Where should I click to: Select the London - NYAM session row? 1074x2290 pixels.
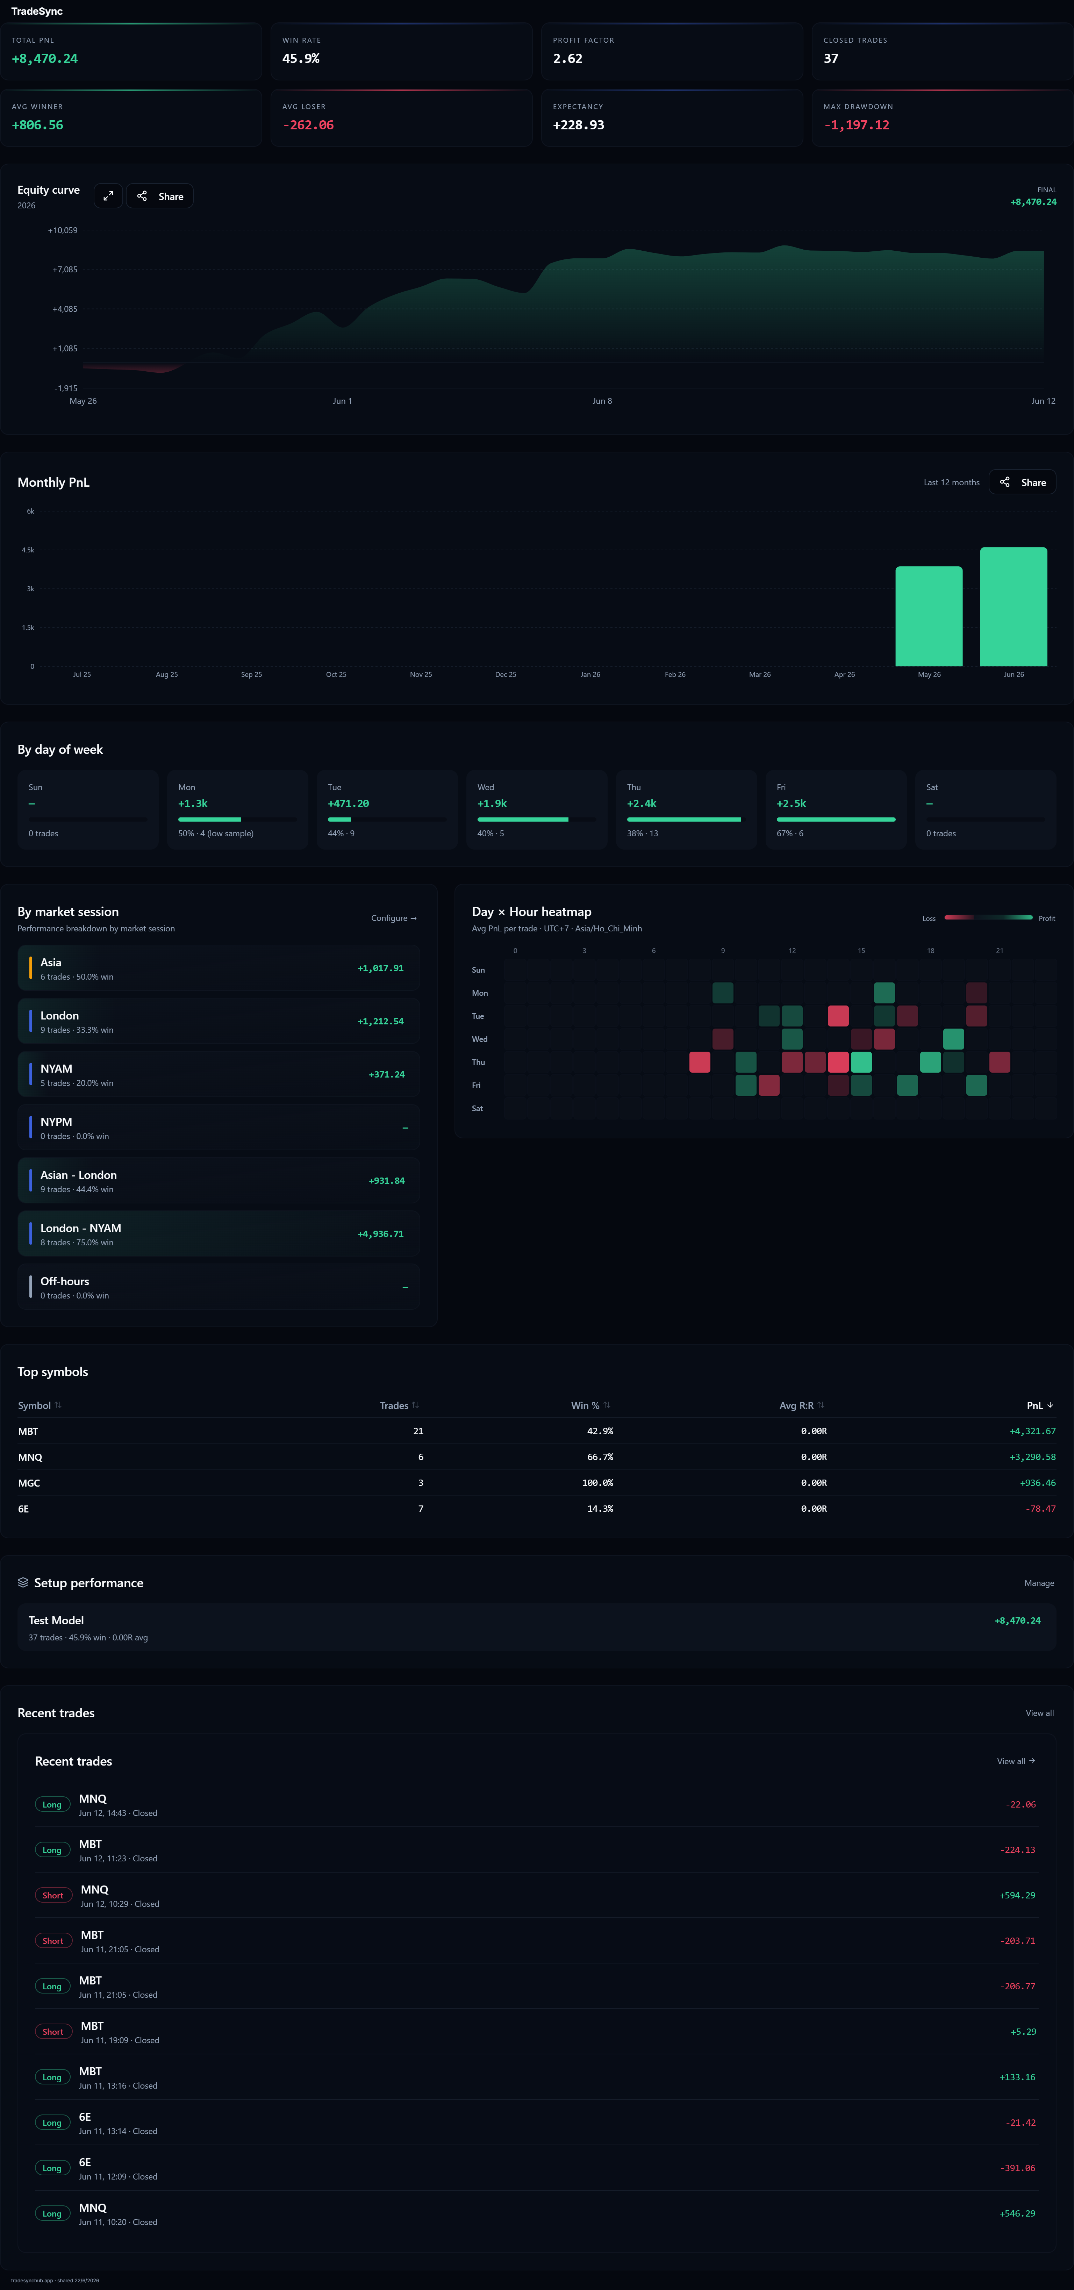coord(219,1234)
